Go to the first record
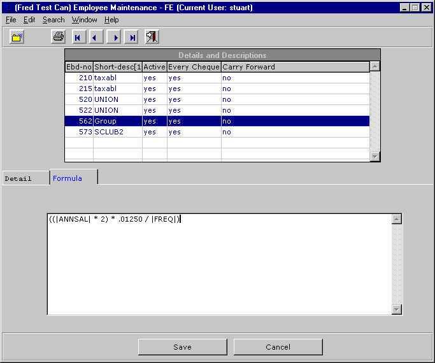435x363 pixels. 78,37
